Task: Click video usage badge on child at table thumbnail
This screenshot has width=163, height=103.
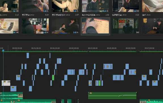Action: coord(14,11)
